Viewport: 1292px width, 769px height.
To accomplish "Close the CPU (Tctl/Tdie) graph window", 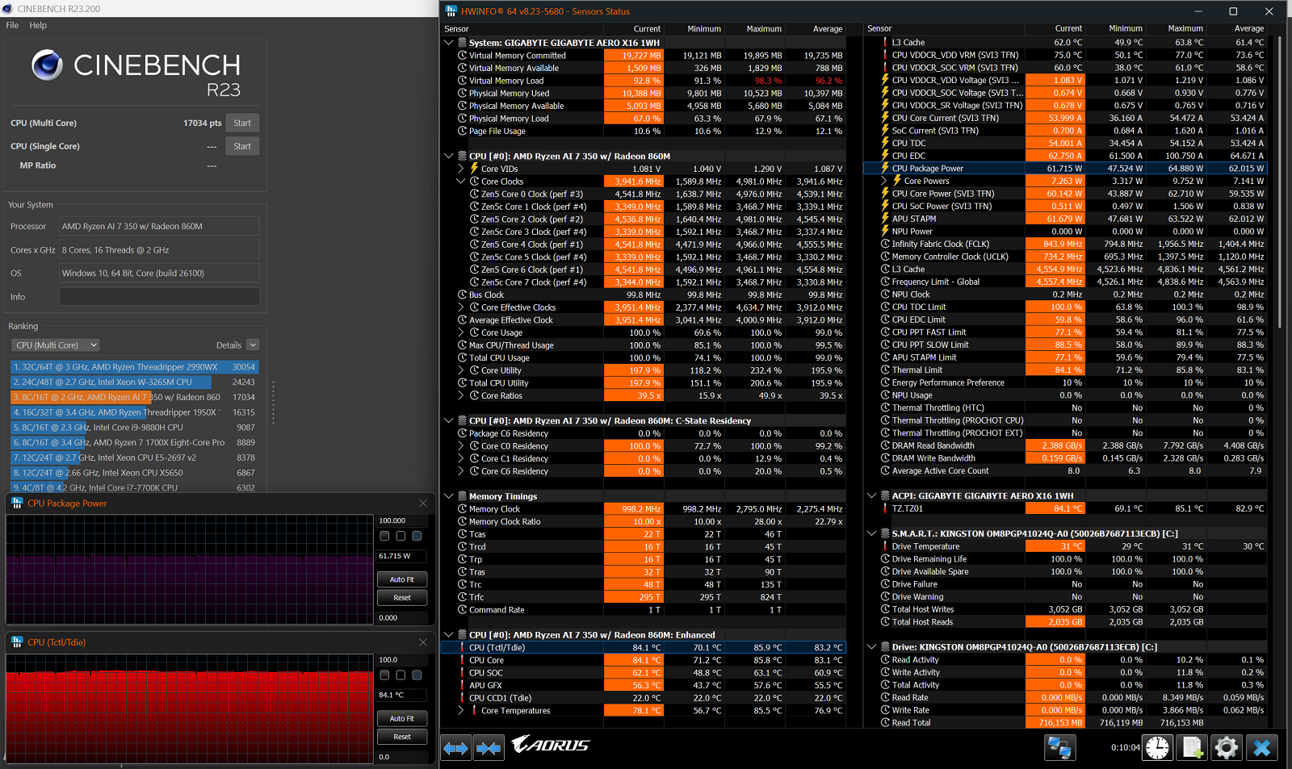I will pos(423,642).
